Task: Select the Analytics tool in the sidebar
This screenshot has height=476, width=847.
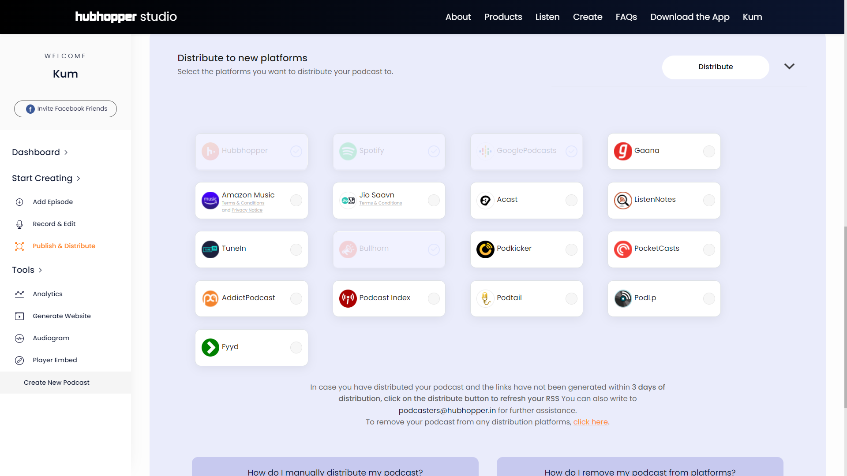Action: (49, 294)
